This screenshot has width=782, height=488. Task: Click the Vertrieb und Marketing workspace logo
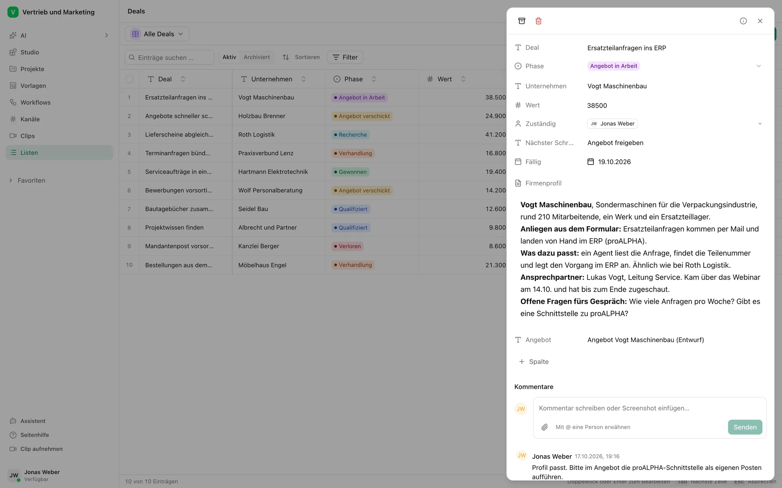coord(13,12)
